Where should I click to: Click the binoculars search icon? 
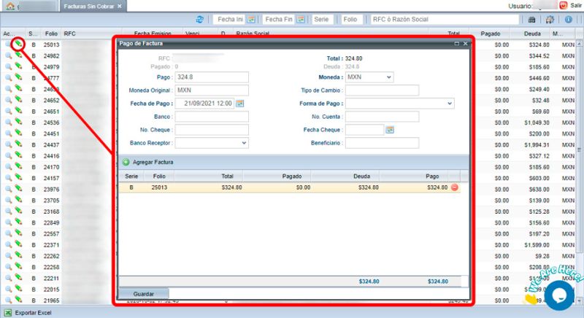click(x=531, y=20)
